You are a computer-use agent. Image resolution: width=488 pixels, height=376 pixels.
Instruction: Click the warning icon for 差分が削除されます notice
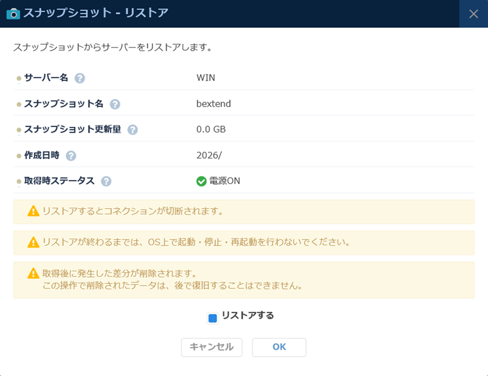(33, 273)
